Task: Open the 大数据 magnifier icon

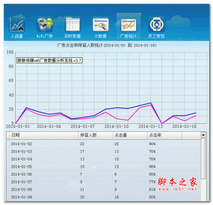Action: coord(101,25)
